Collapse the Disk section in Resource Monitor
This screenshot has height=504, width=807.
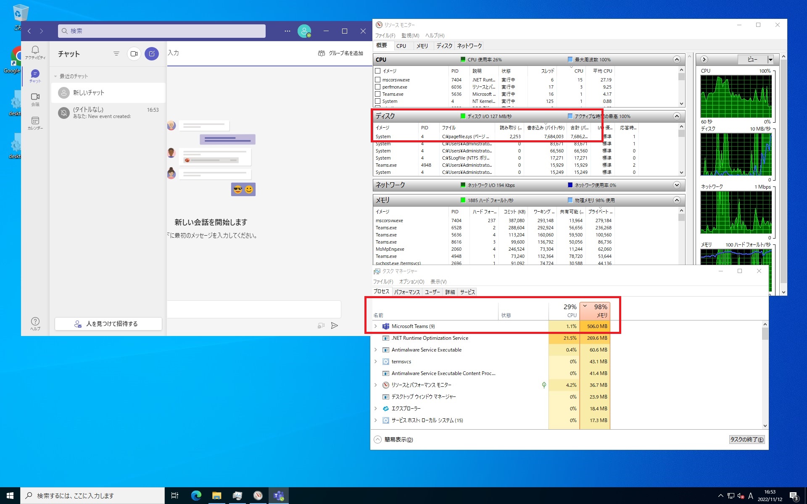[677, 116]
